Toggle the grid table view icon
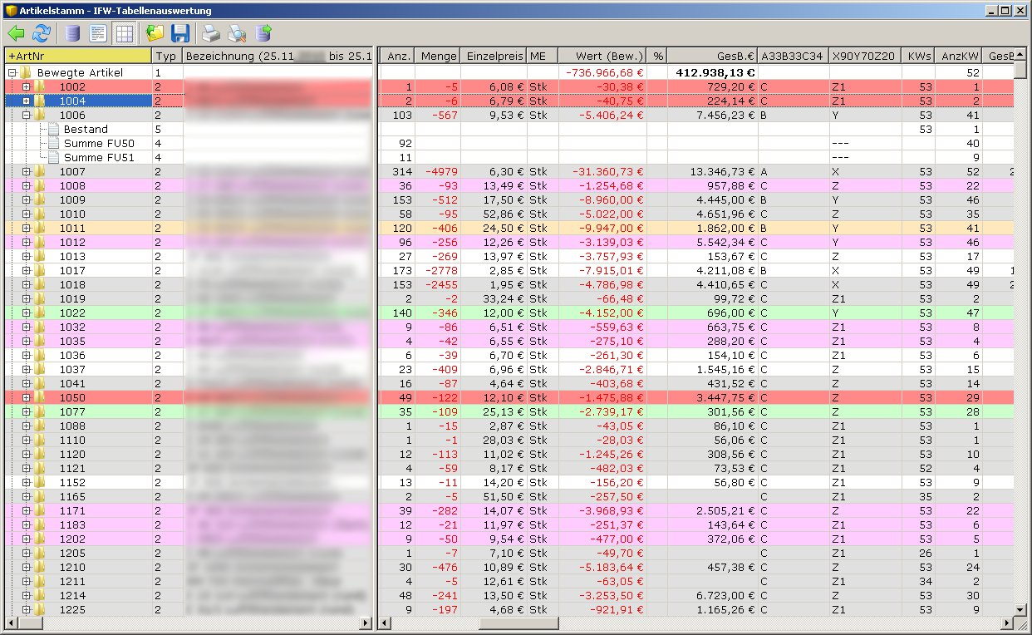The image size is (1032, 635). 123,33
